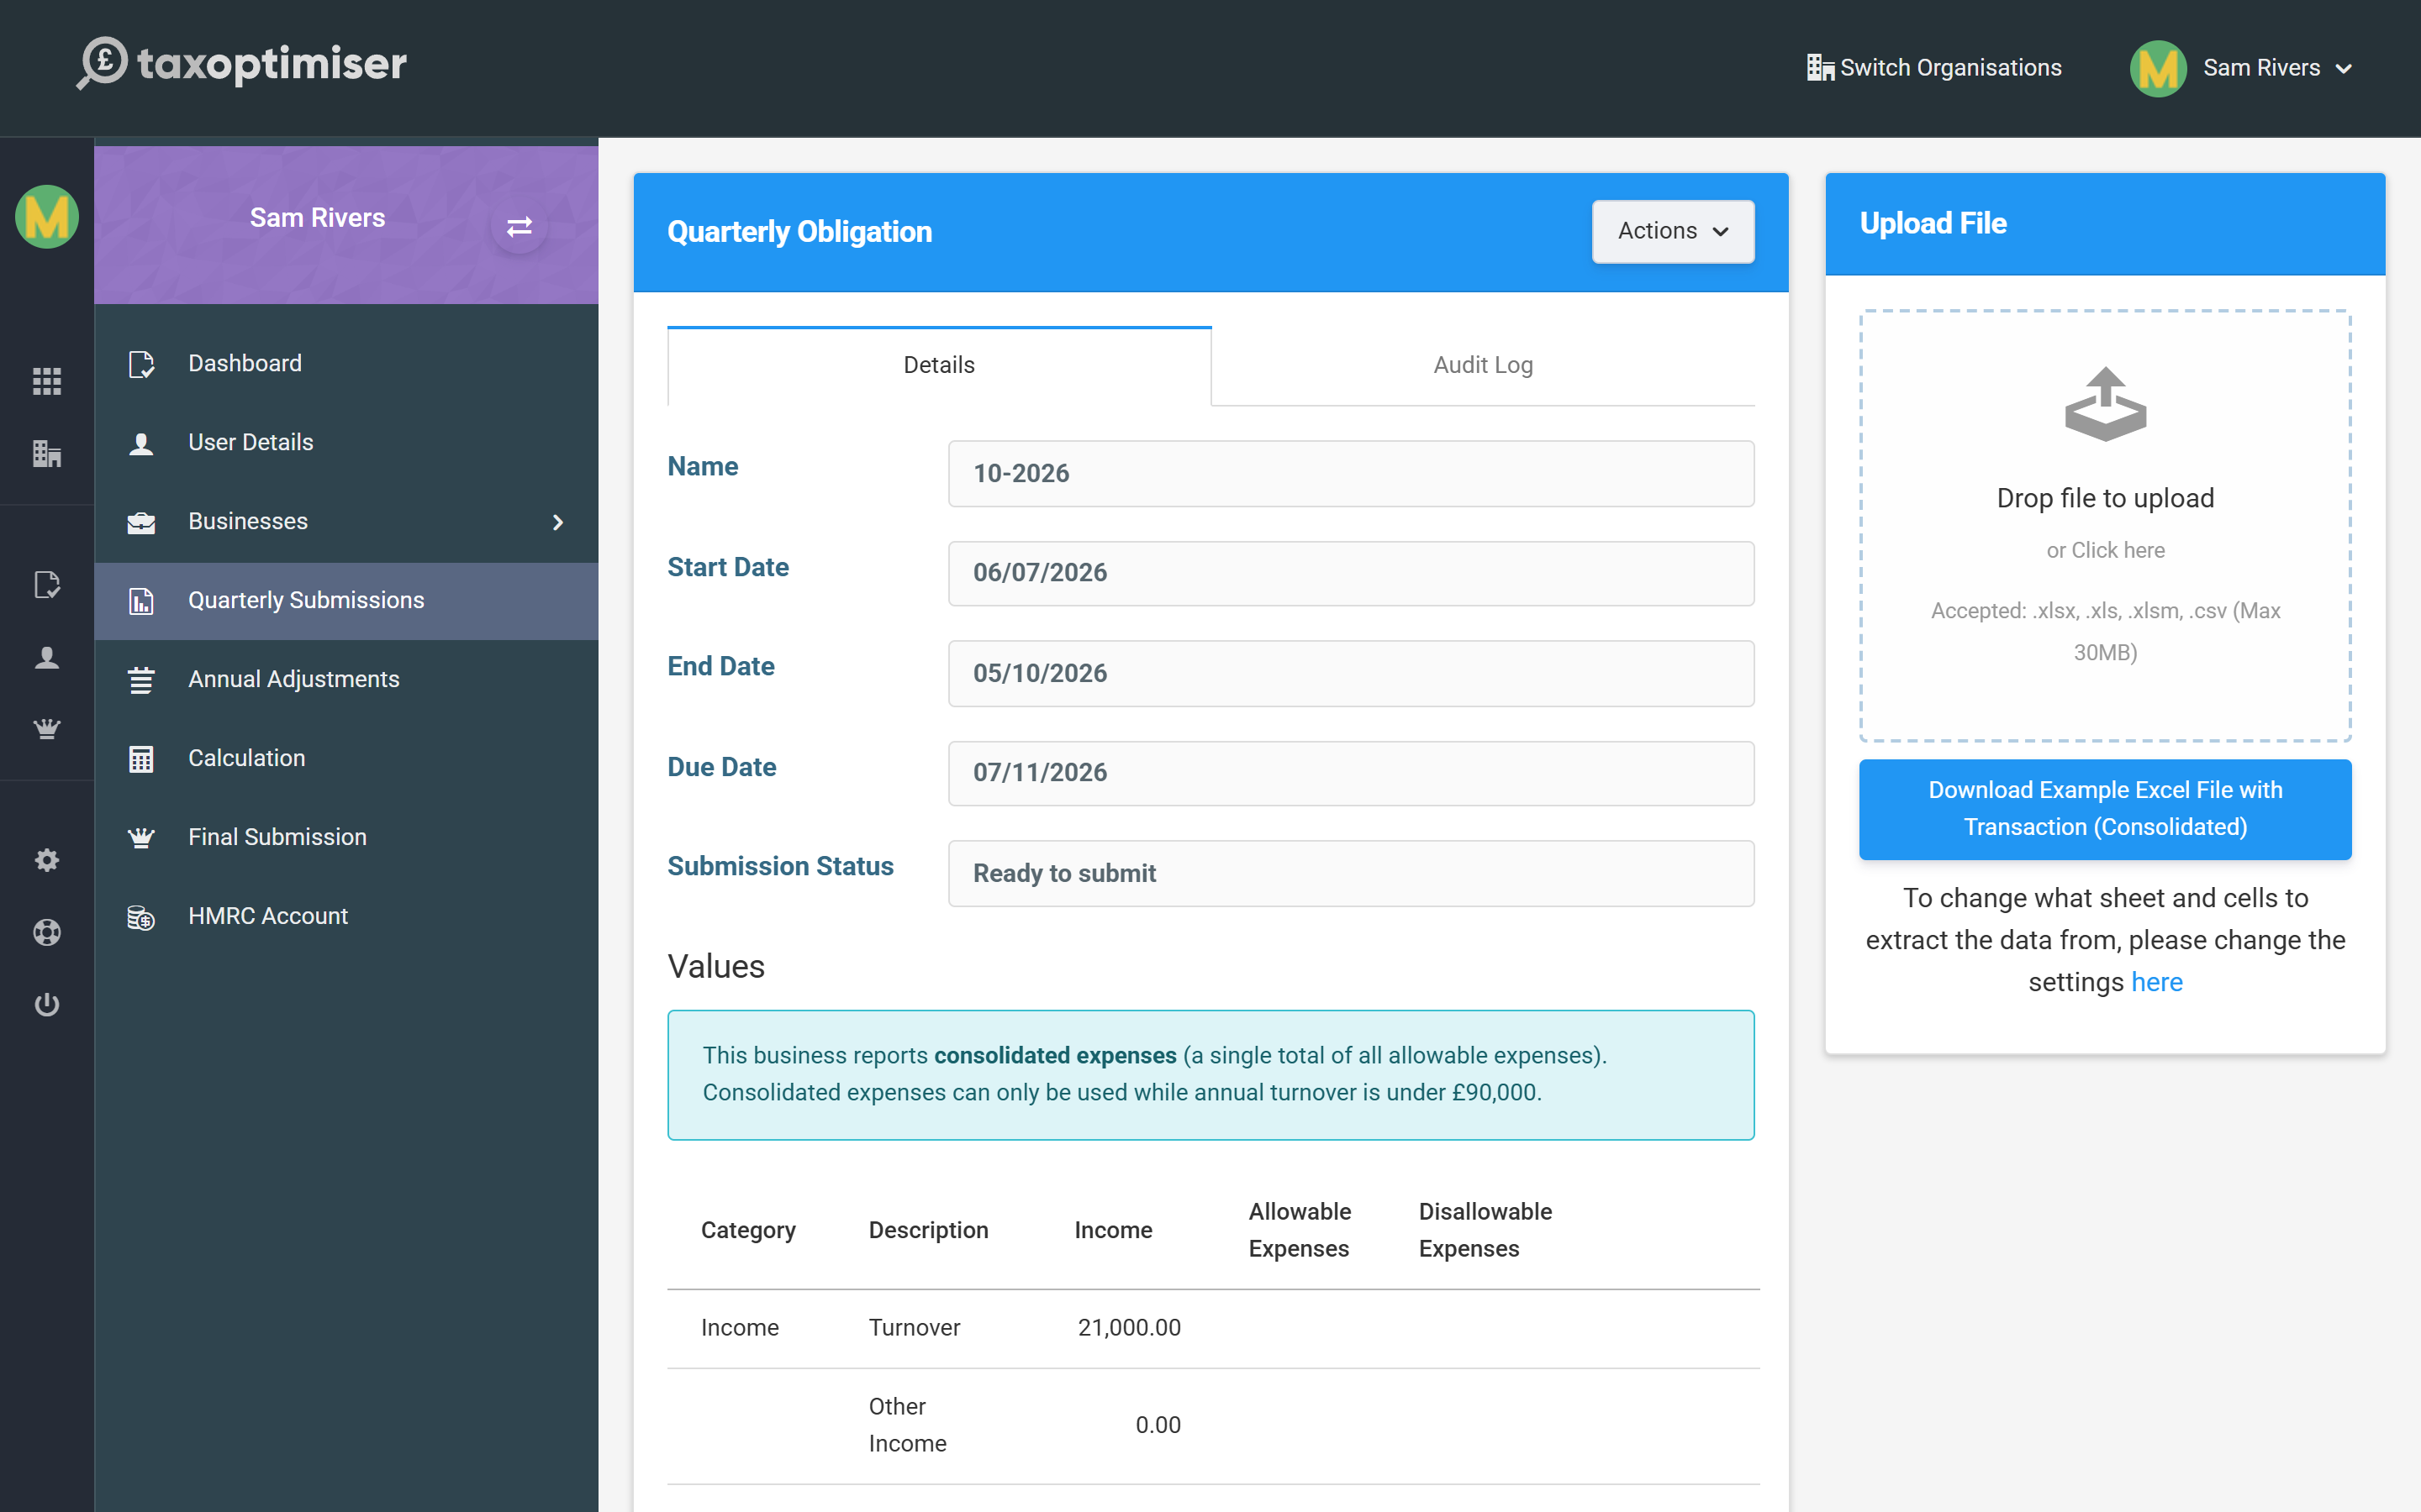Viewport: 2421px width, 1512px height.
Task: Click the Annual Adjustments list icon
Action: pyautogui.click(x=141, y=680)
